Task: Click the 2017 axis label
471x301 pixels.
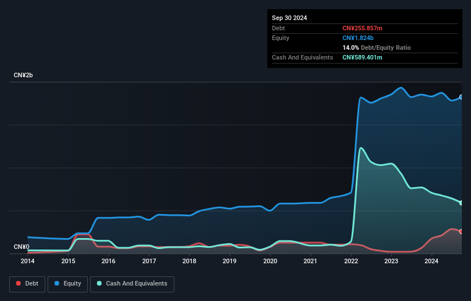Action: [149, 261]
